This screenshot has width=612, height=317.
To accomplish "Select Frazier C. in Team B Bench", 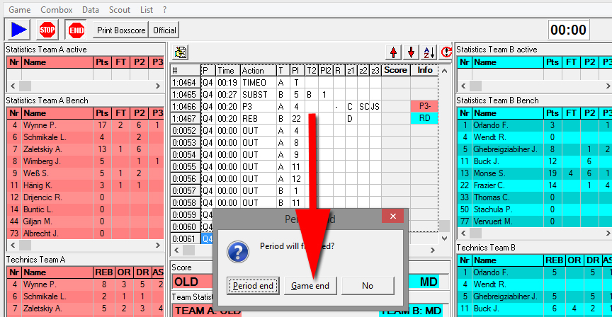I will [535, 185].
